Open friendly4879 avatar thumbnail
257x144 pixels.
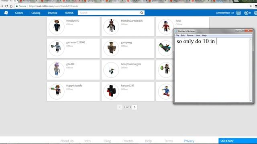pyautogui.click(x=57, y=26)
